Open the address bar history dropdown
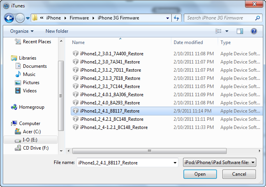The height and width of the screenshot is (187, 266). 167,18
